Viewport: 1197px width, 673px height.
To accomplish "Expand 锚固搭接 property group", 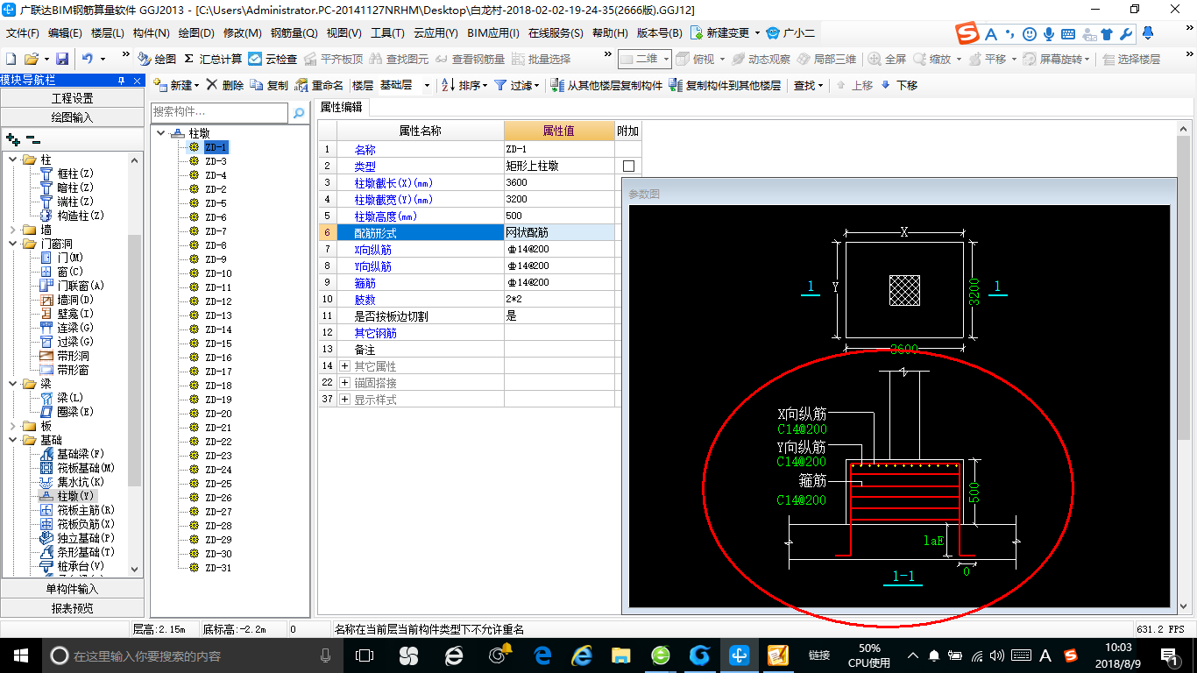I will [344, 382].
